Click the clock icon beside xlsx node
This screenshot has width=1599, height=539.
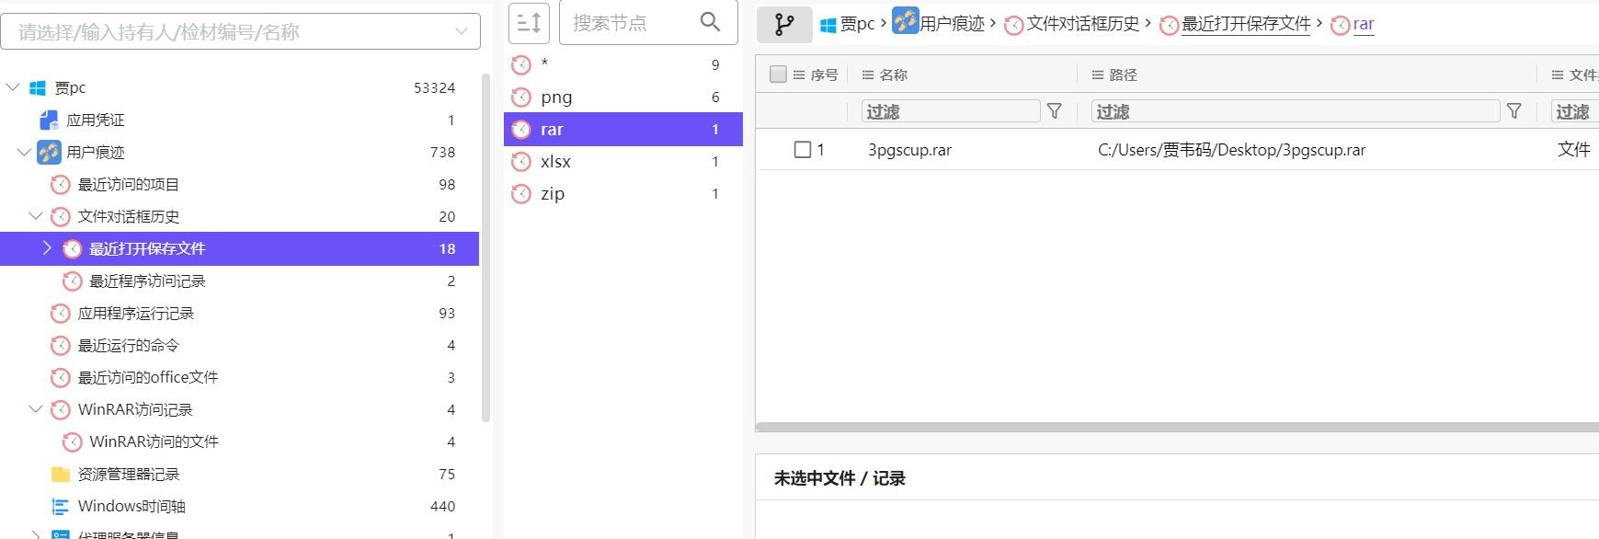click(521, 161)
